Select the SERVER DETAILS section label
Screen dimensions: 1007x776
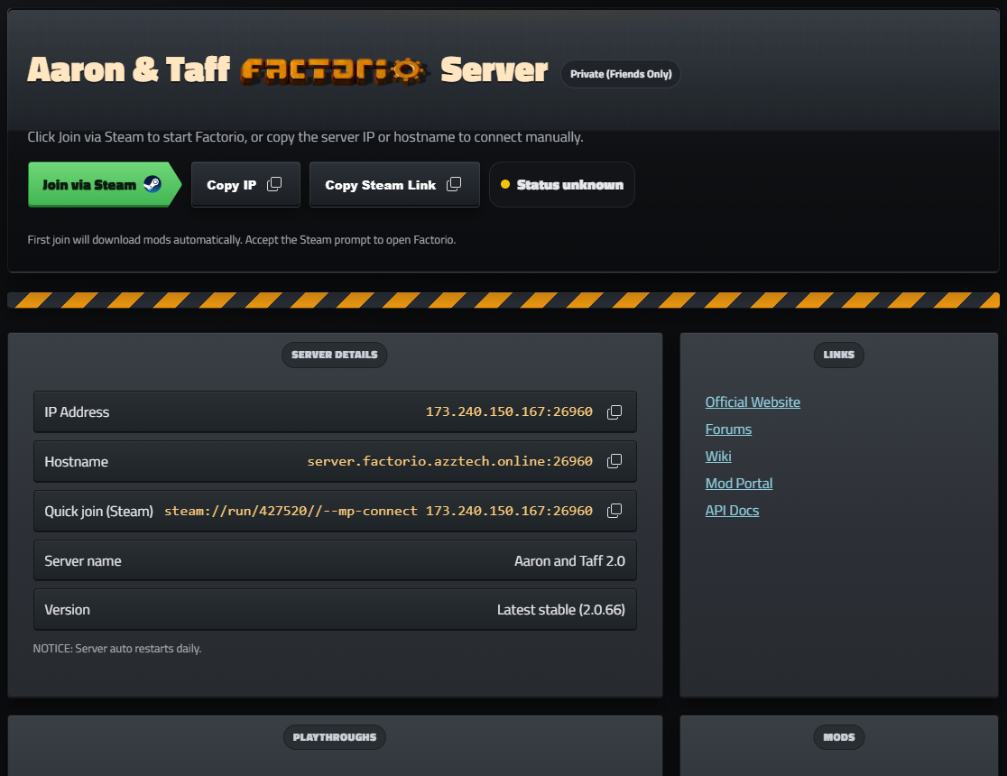(334, 355)
